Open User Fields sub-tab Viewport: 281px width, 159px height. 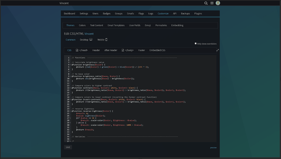point(135,25)
